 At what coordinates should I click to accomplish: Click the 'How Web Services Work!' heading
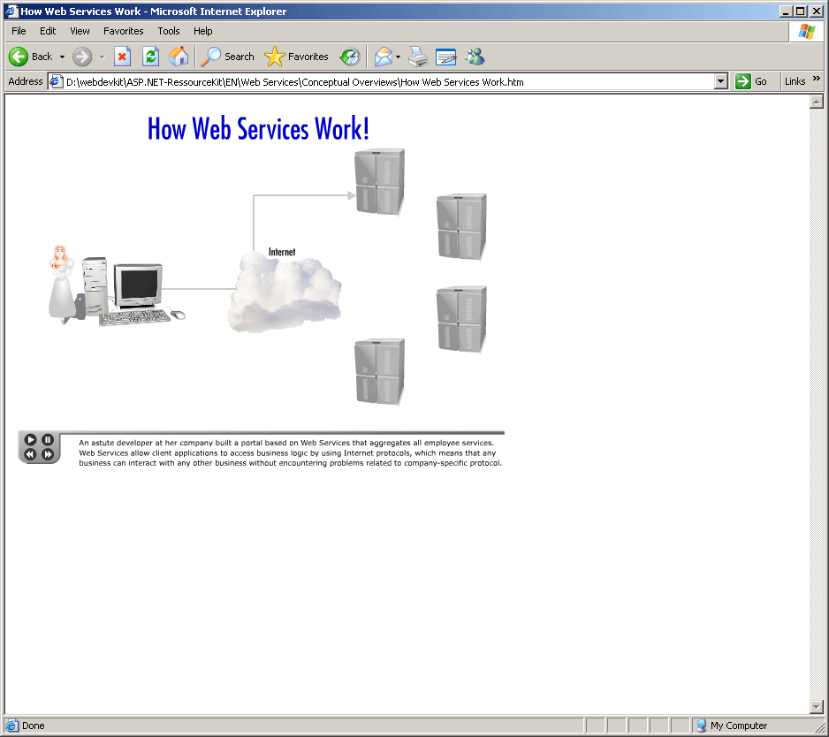(259, 129)
